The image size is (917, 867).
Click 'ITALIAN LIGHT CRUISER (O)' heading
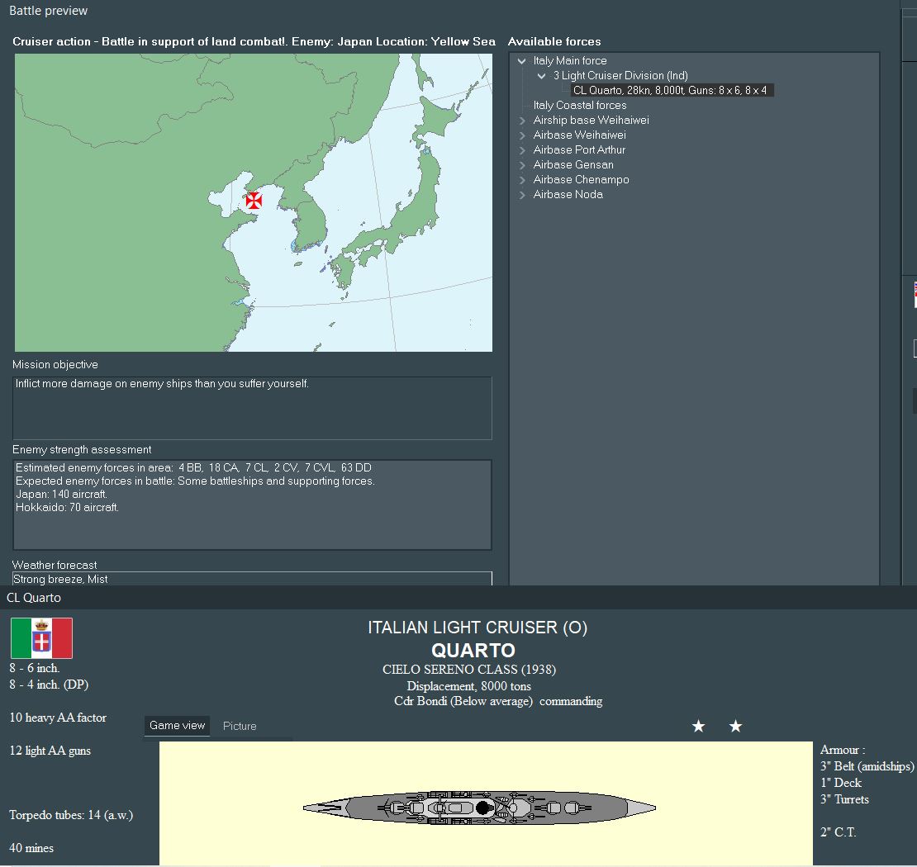click(x=478, y=628)
